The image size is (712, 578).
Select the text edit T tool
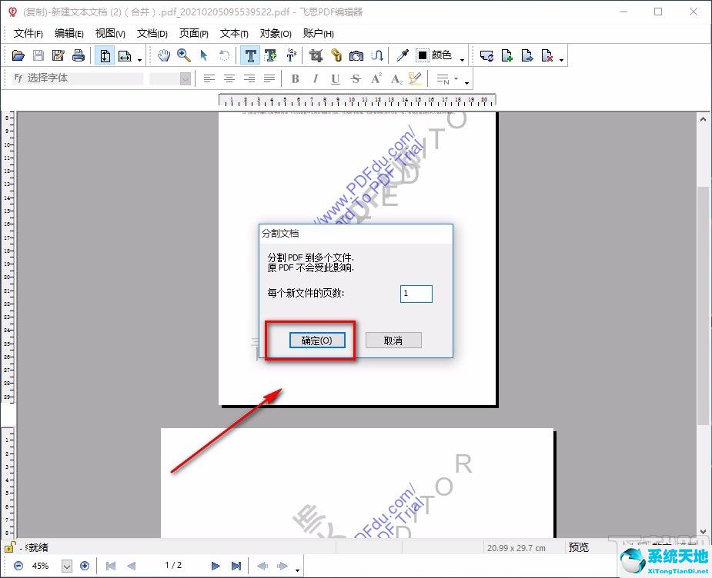(x=250, y=55)
